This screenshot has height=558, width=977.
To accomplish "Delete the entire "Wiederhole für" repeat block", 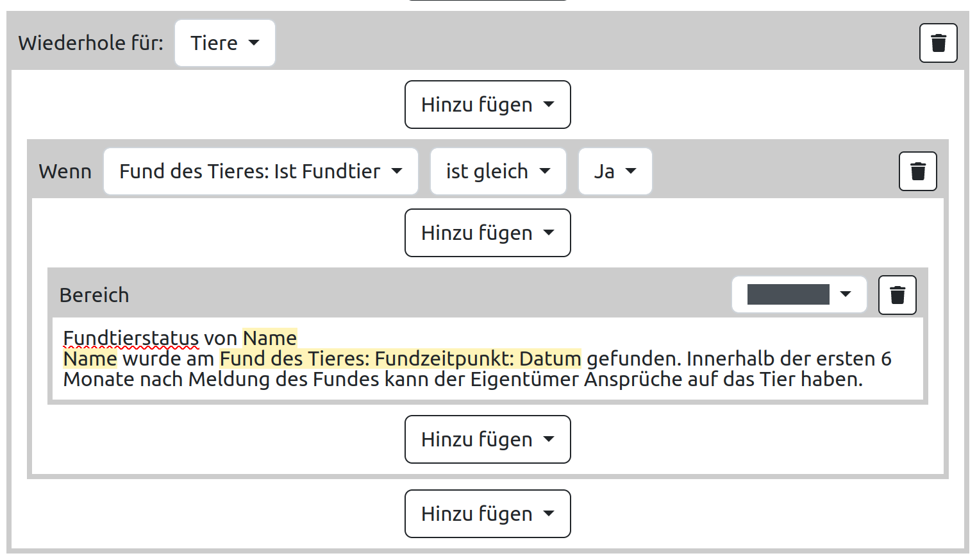I will tap(938, 42).
